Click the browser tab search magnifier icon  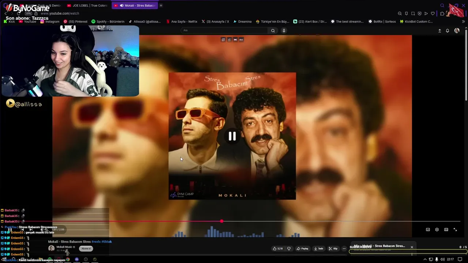[442, 5]
